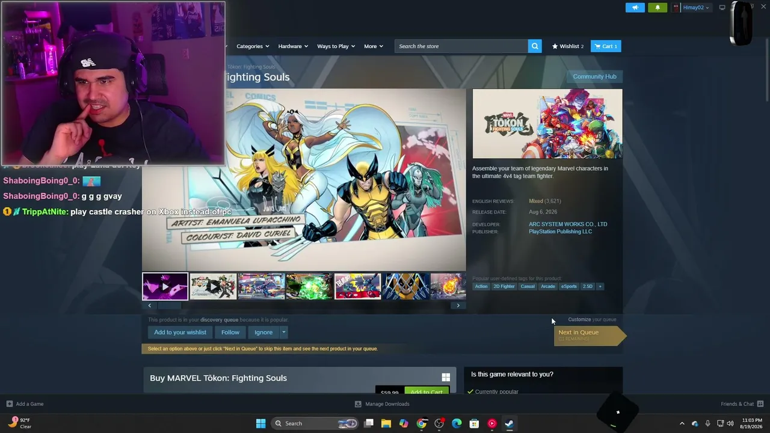Show hidden icons tray chevron

tap(682, 423)
